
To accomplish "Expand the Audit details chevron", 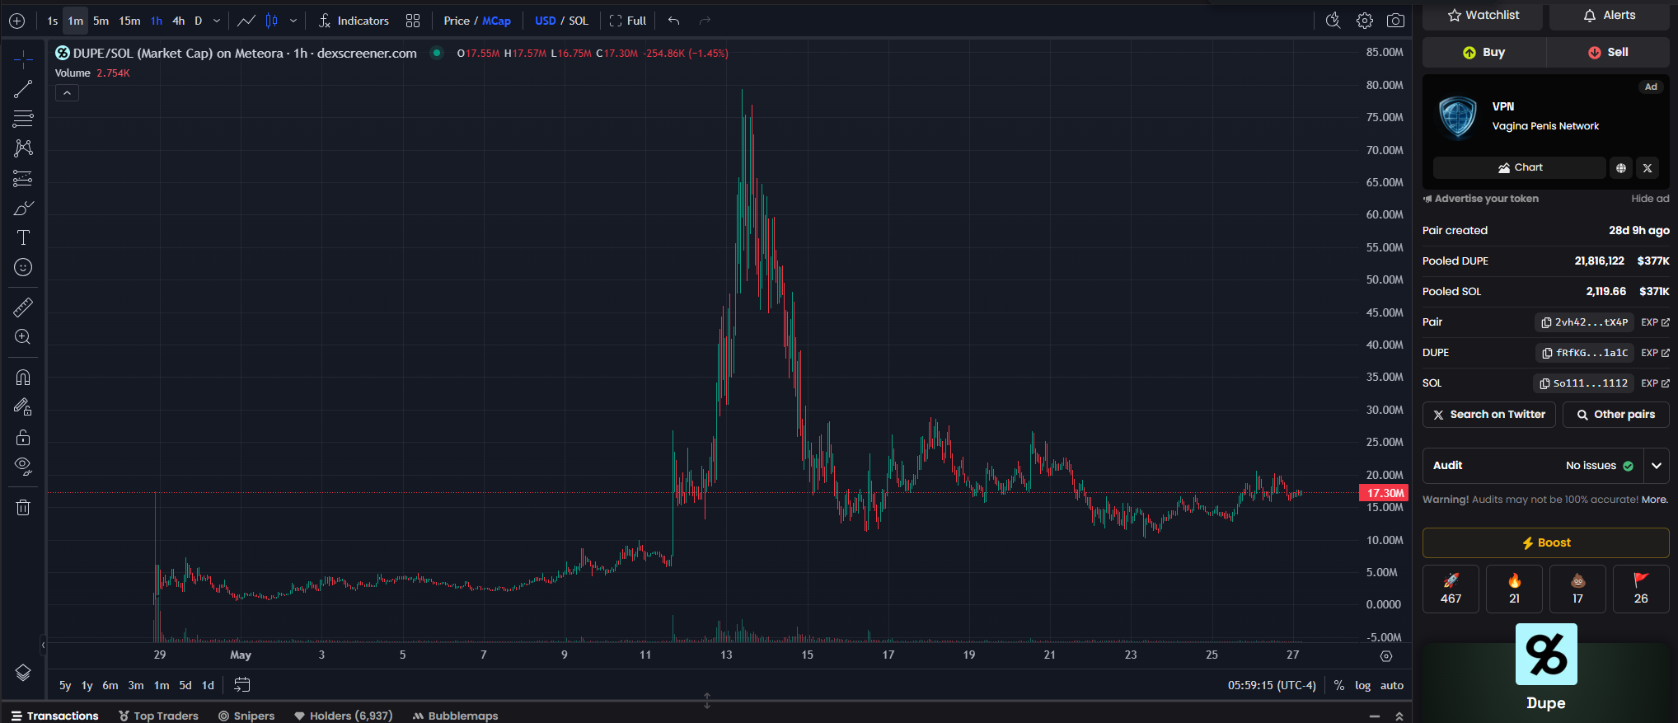I will 1657,466.
